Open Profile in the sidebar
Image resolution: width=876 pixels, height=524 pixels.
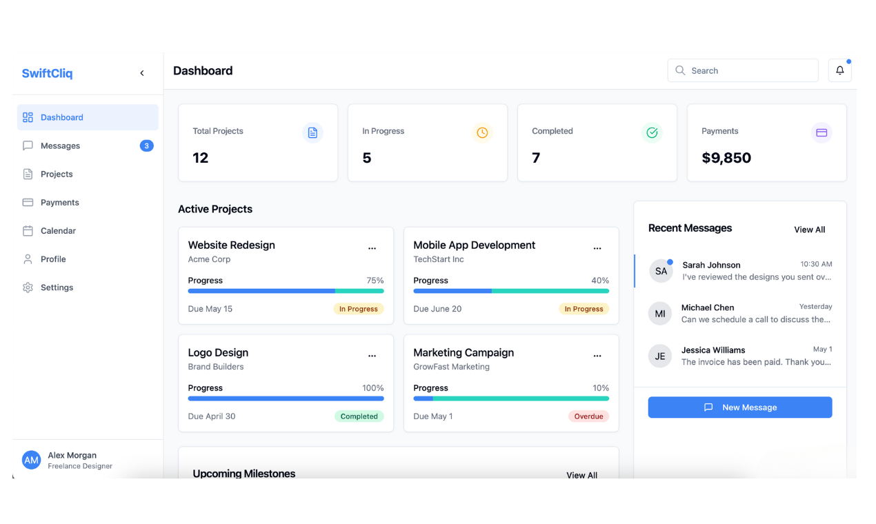88,259
